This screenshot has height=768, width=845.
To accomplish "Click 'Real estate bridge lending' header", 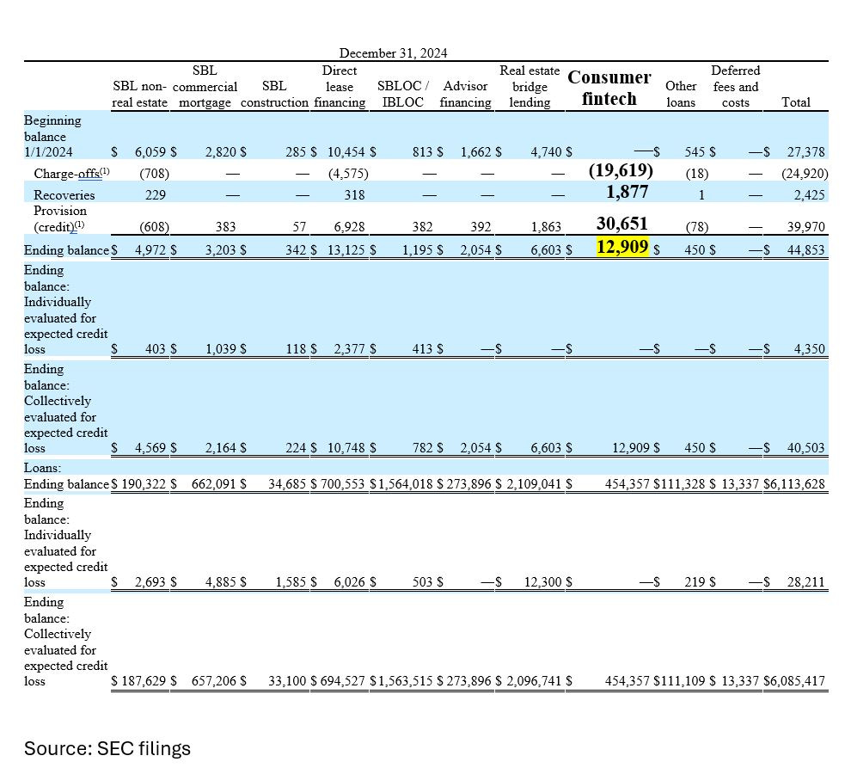I will point(530,86).
